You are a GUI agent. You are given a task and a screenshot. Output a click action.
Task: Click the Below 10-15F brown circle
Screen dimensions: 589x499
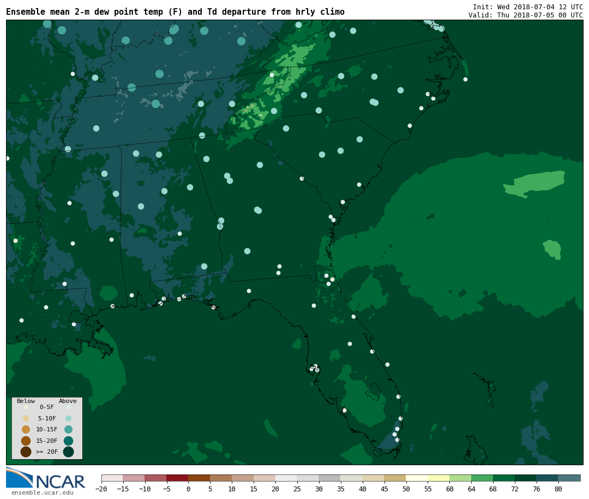(26, 430)
